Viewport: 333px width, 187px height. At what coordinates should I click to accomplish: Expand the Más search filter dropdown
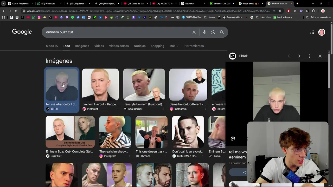[174, 46]
